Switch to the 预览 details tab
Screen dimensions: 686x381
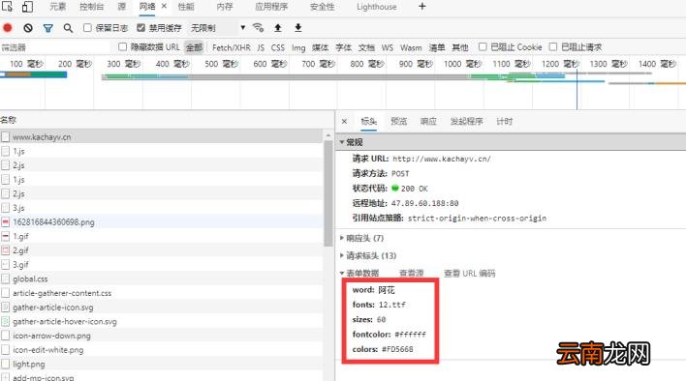398,121
